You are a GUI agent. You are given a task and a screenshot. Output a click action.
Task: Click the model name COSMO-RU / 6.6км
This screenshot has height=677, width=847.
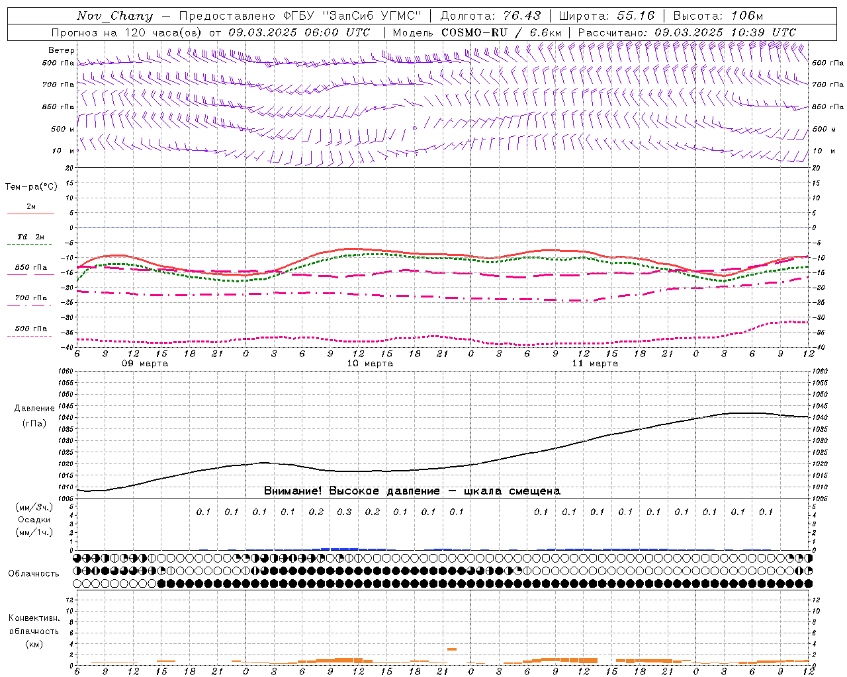click(x=501, y=32)
